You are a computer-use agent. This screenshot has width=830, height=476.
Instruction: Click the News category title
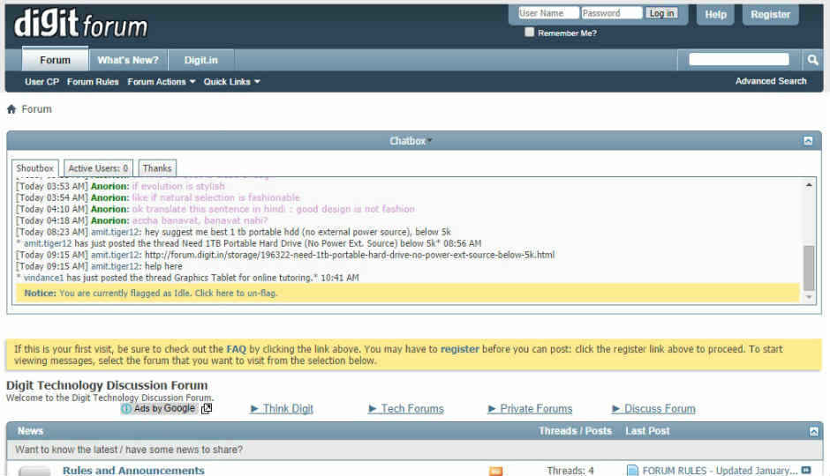pos(30,431)
